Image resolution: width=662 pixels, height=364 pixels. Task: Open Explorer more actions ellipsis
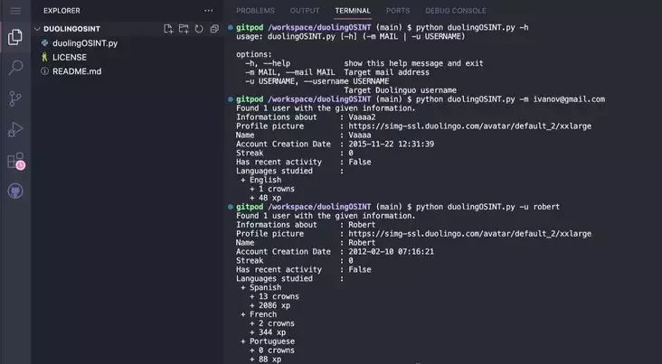click(x=209, y=11)
